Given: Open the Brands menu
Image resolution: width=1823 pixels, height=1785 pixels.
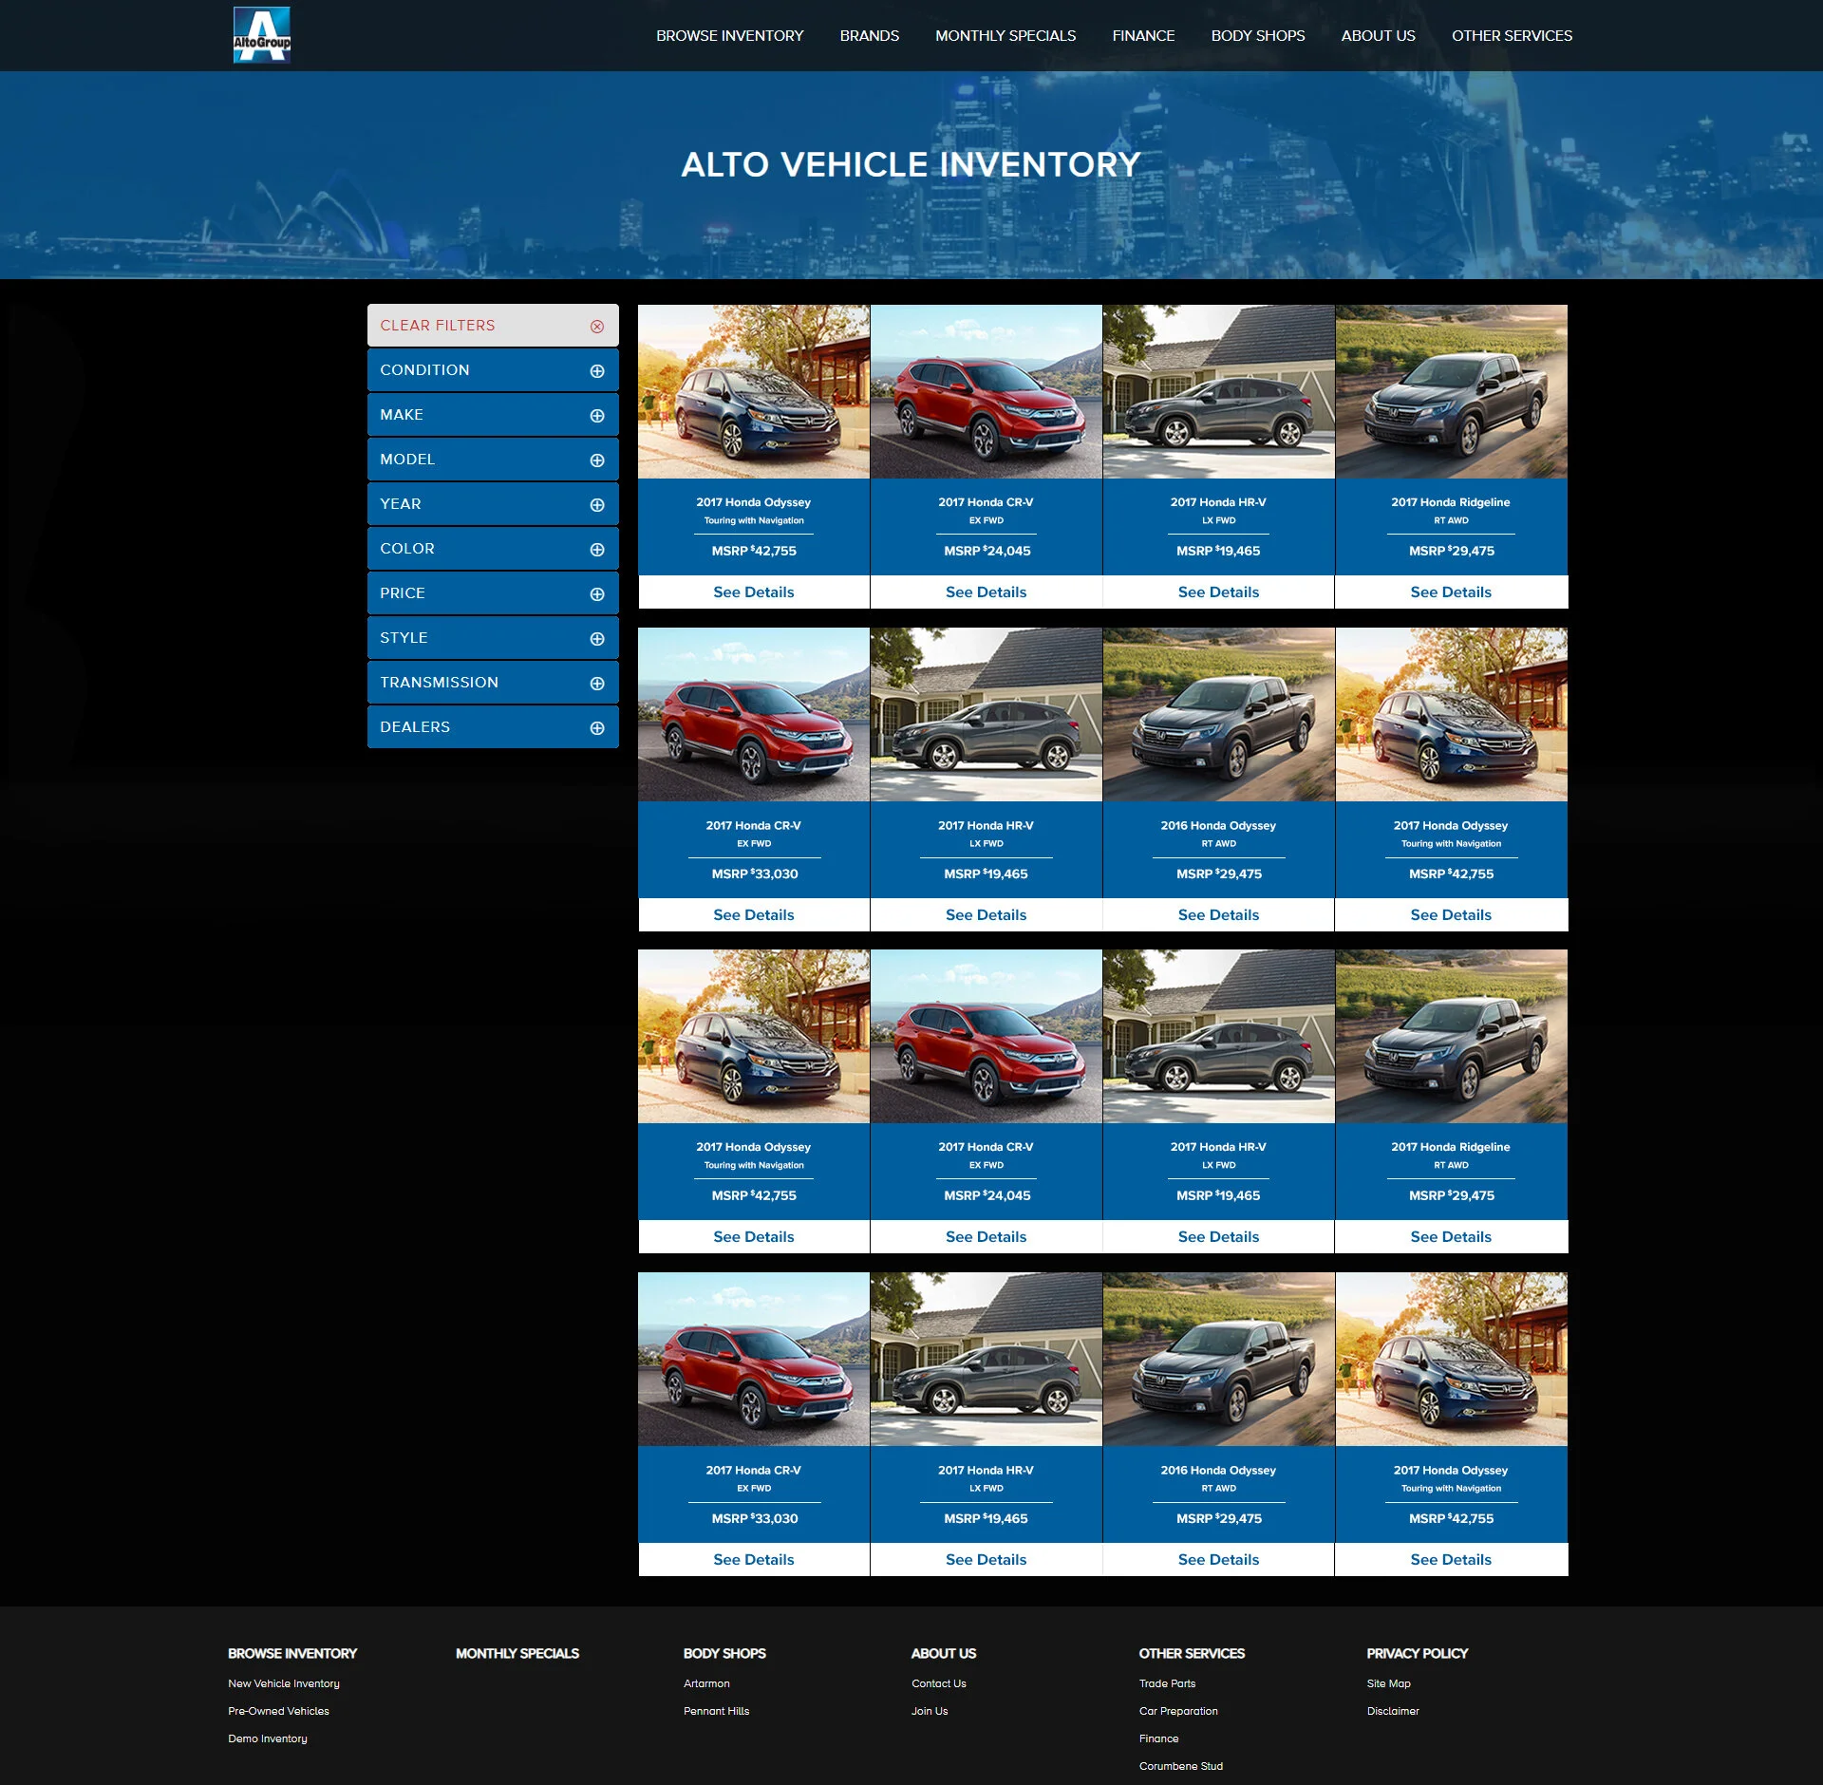Looking at the screenshot, I should tap(869, 36).
